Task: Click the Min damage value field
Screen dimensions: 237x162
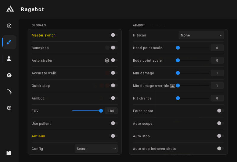Action: (x=217, y=73)
